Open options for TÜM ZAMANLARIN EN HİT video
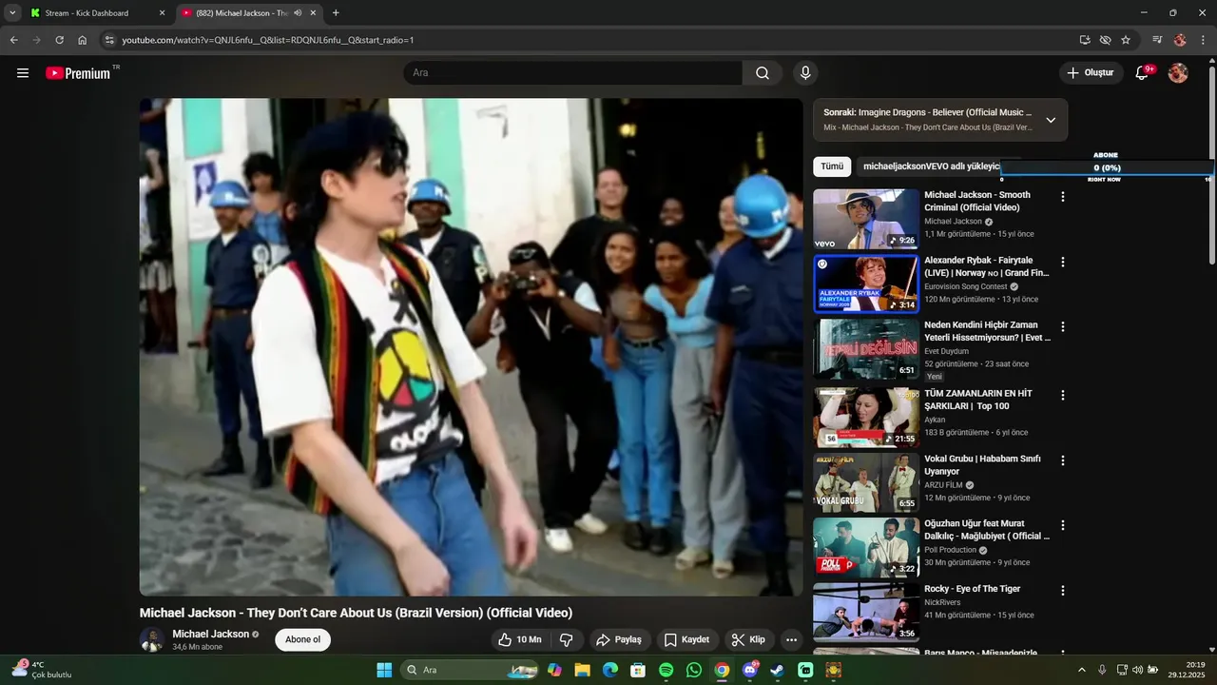Viewport: 1217px width, 685px height. pos(1063,395)
